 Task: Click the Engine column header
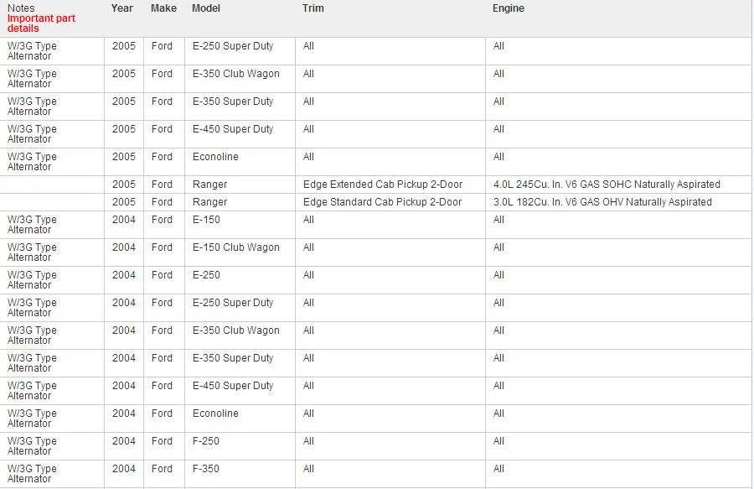(x=508, y=8)
